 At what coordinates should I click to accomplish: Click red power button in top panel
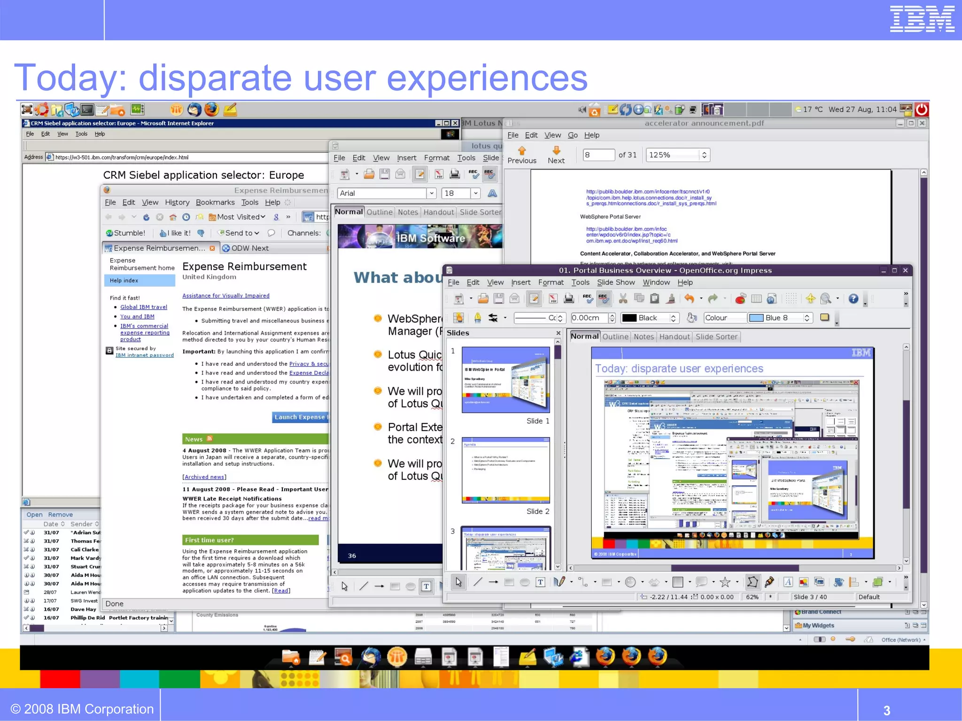point(922,109)
